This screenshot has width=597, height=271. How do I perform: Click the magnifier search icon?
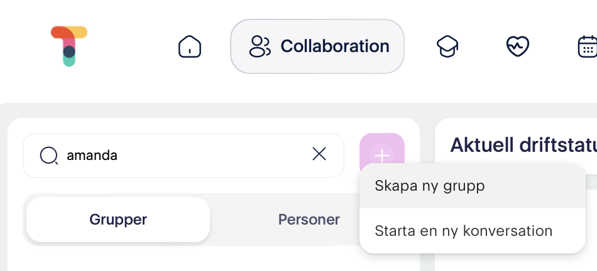click(x=49, y=156)
